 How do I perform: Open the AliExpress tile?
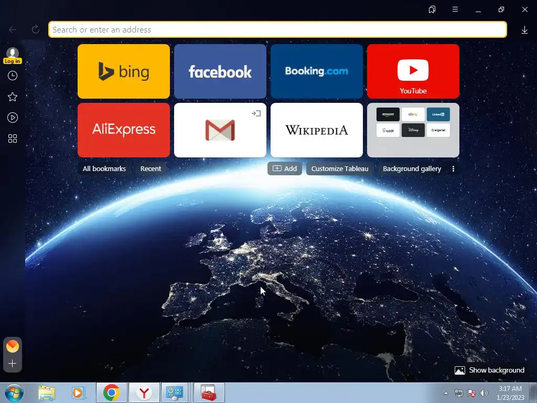point(124,130)
